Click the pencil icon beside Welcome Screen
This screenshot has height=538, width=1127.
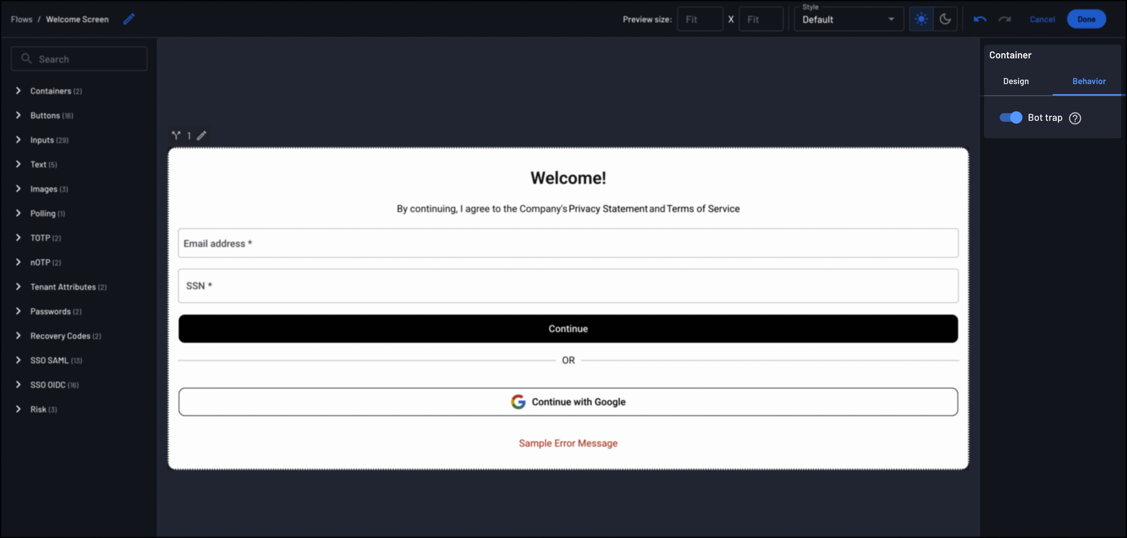pos(129,19)
